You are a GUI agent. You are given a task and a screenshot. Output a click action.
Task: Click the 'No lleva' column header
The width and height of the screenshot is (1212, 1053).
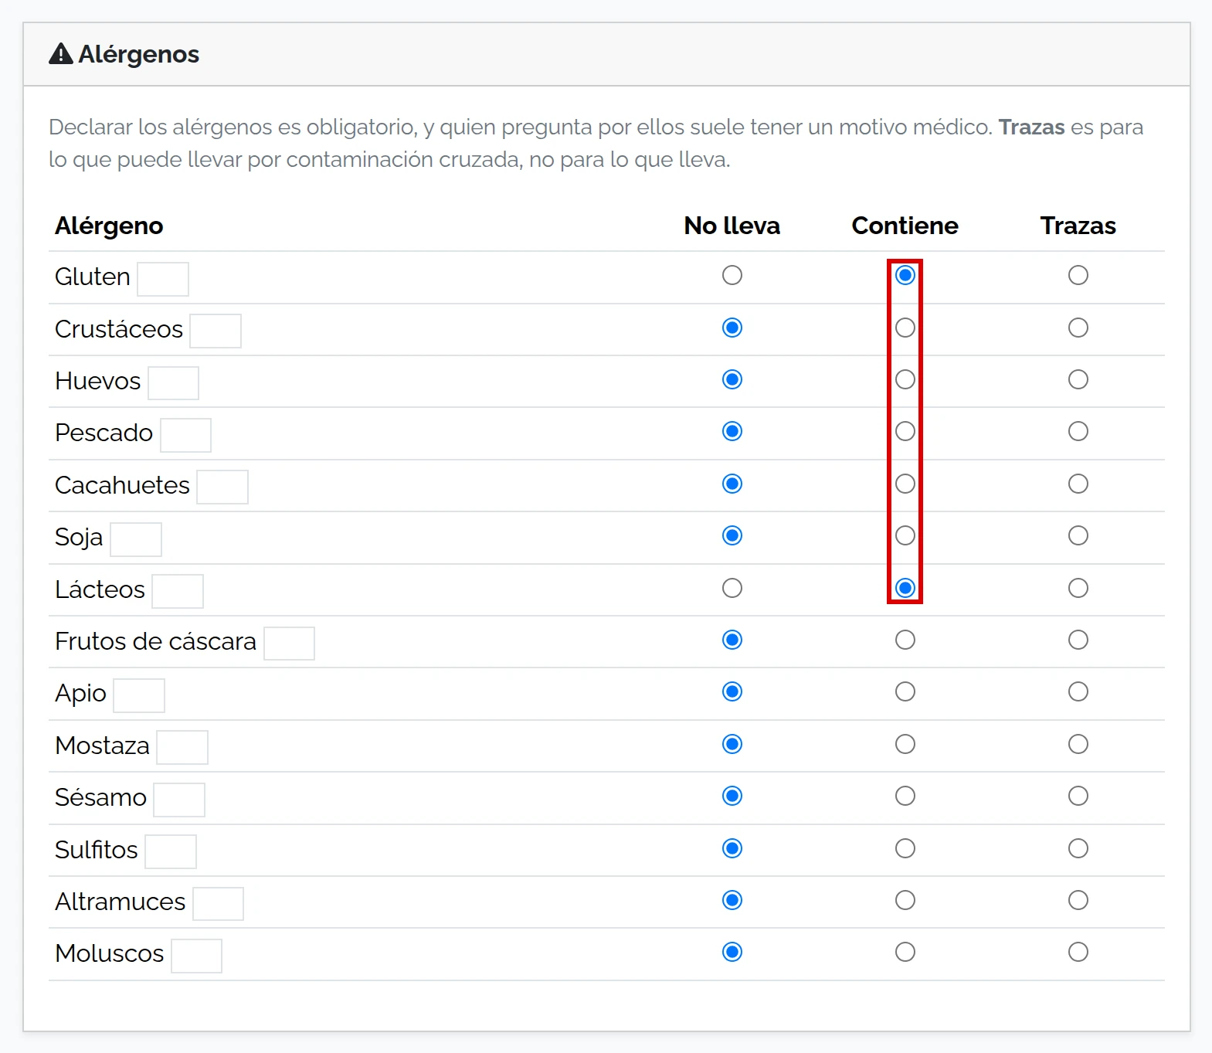coord(732,226)
